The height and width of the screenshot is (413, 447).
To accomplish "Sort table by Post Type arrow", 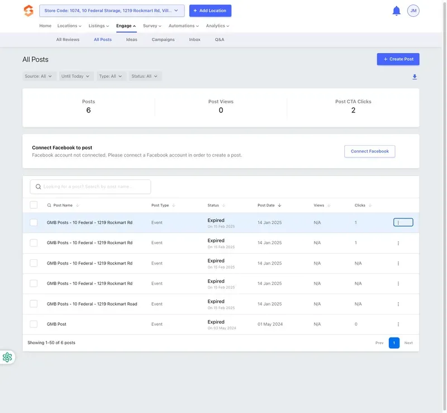I will (x=174, y=205).
